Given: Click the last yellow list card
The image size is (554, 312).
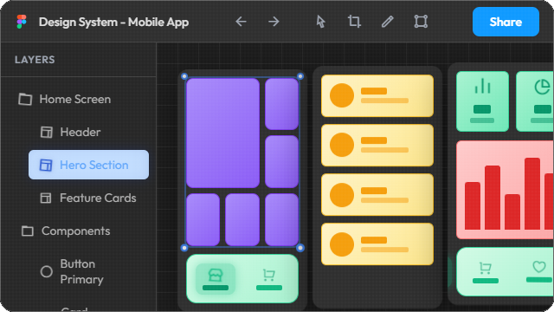Looking at the screenshot, I should [x=377, y=244].
